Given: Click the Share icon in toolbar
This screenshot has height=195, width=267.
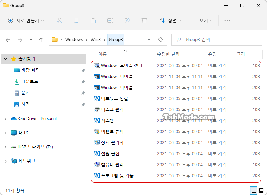Looking at the screenshot, I should pyautogui.click(x=127, y=21).
